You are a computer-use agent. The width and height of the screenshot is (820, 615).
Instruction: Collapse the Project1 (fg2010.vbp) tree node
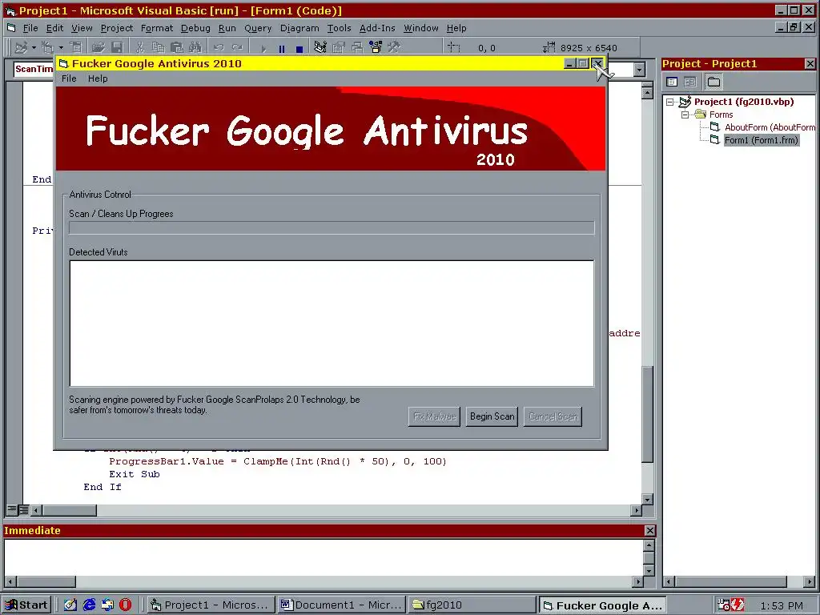pyautogui.click(x=670, y=102)
